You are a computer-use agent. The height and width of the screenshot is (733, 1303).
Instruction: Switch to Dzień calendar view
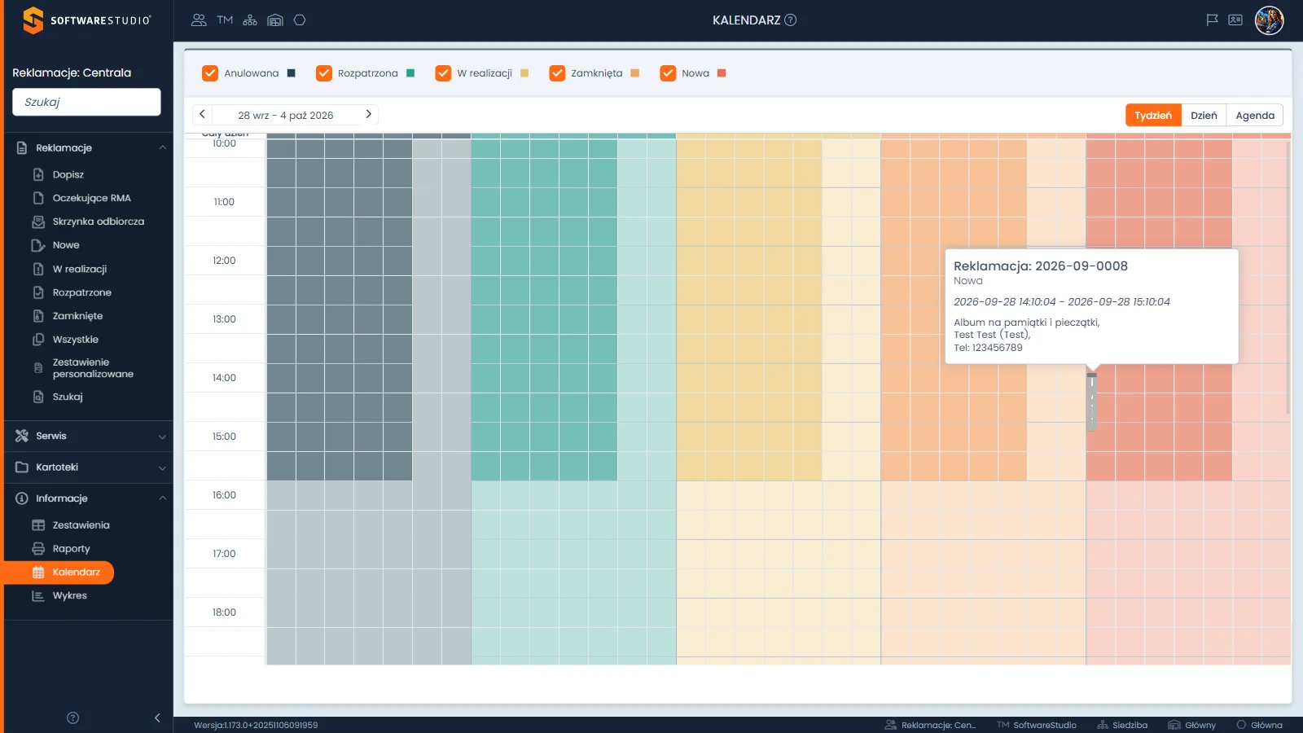(1204, 116)
